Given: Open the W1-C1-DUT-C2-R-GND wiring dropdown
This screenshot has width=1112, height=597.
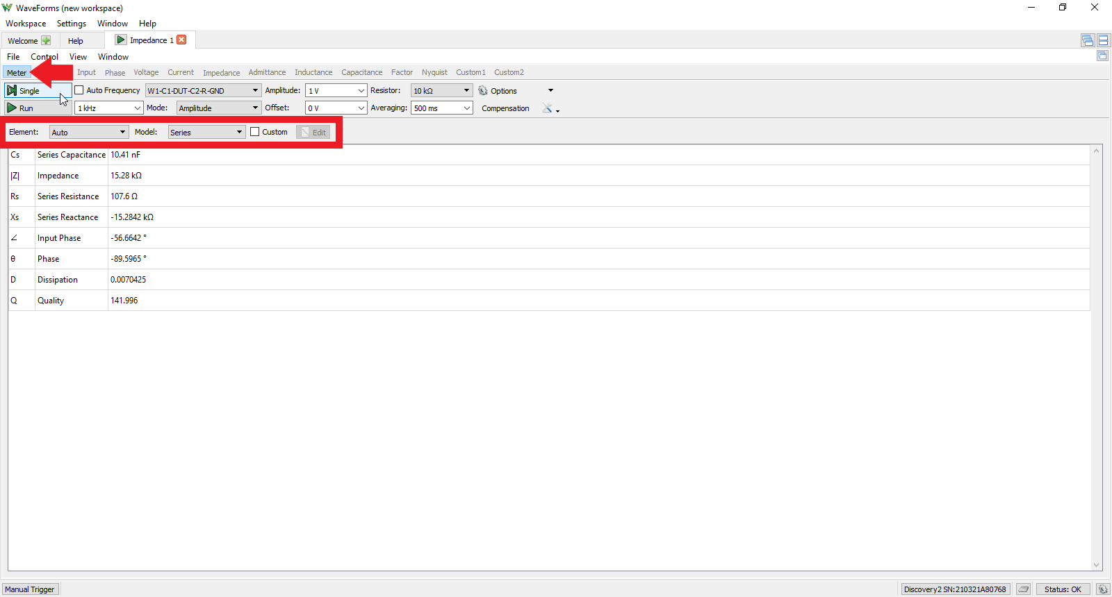Looking at the screenshot, I should (203, 90).
